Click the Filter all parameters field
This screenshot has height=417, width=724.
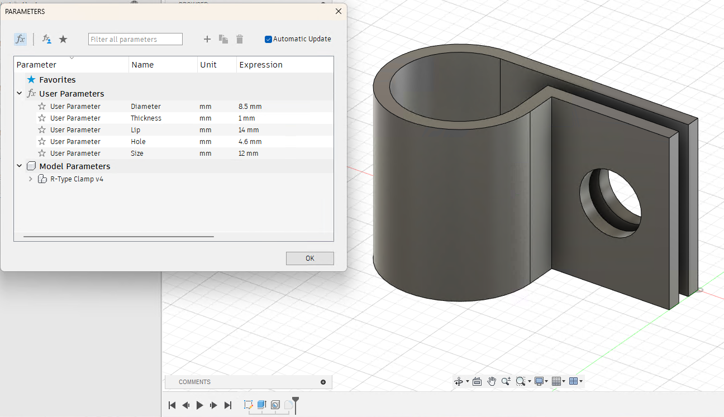[135, 39]
